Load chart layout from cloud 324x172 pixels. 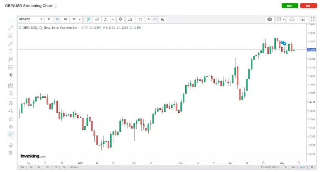pos(292,19)
